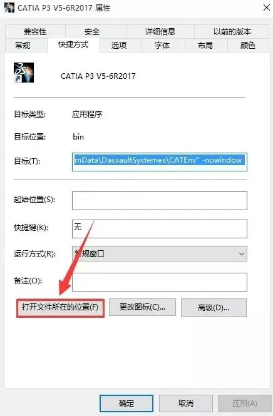Switch to the 兼容性 tab
The width and height of the screenshot is (273, 416).
(35, 31)
